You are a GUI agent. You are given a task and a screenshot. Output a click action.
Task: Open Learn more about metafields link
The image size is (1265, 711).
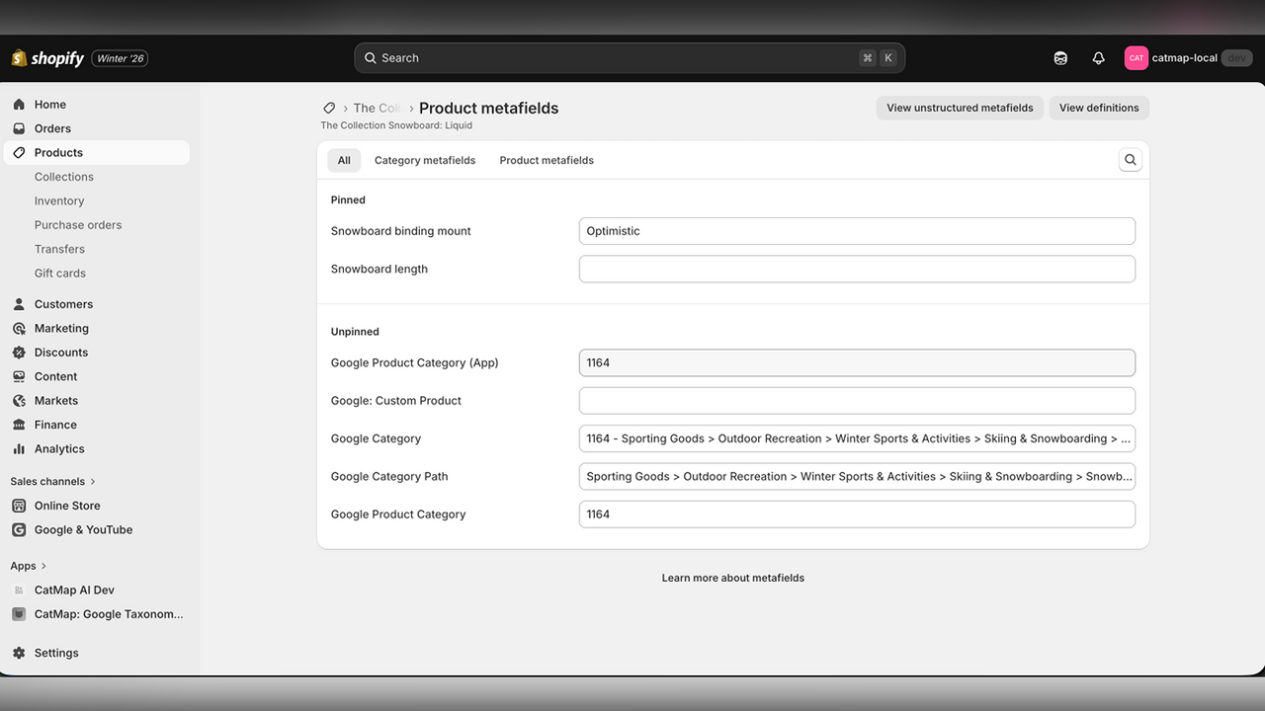tap(733, 578)
